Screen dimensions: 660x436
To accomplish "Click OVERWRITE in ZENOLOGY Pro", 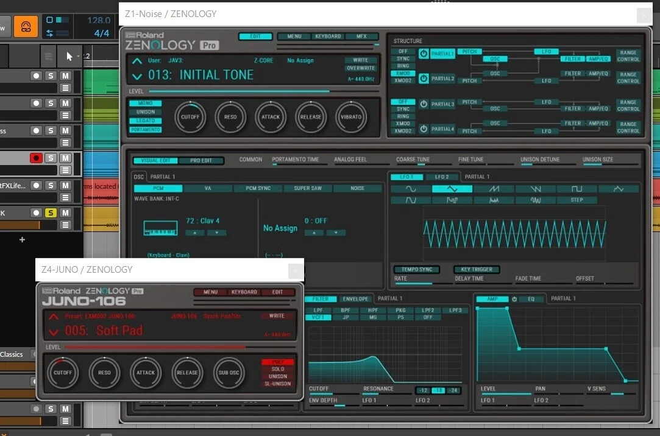I will [x=361, y=68].
